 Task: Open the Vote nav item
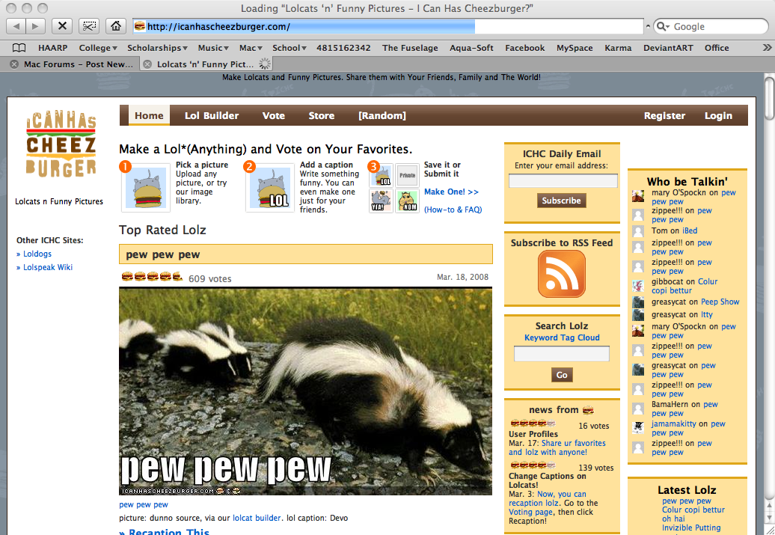[x=273, y=115]
